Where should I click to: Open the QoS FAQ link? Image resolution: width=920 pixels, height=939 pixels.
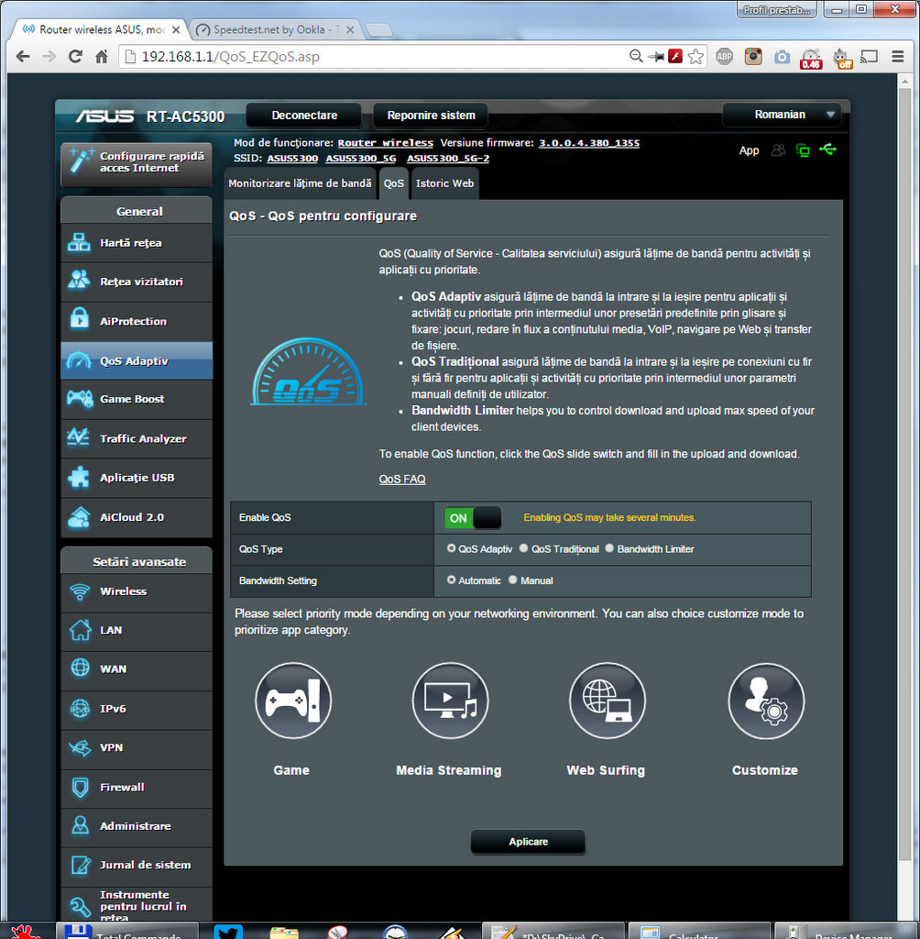[x=402, y=480]
